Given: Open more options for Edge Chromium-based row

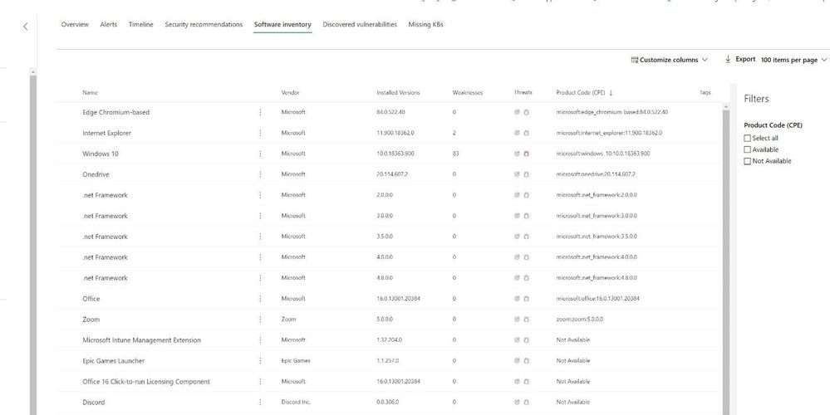Looking at the screenshot, I should [x=260, y=112].
